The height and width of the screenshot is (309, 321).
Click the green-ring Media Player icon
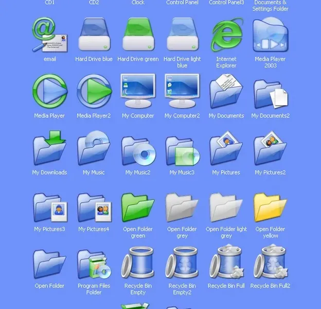coord(50,91)
